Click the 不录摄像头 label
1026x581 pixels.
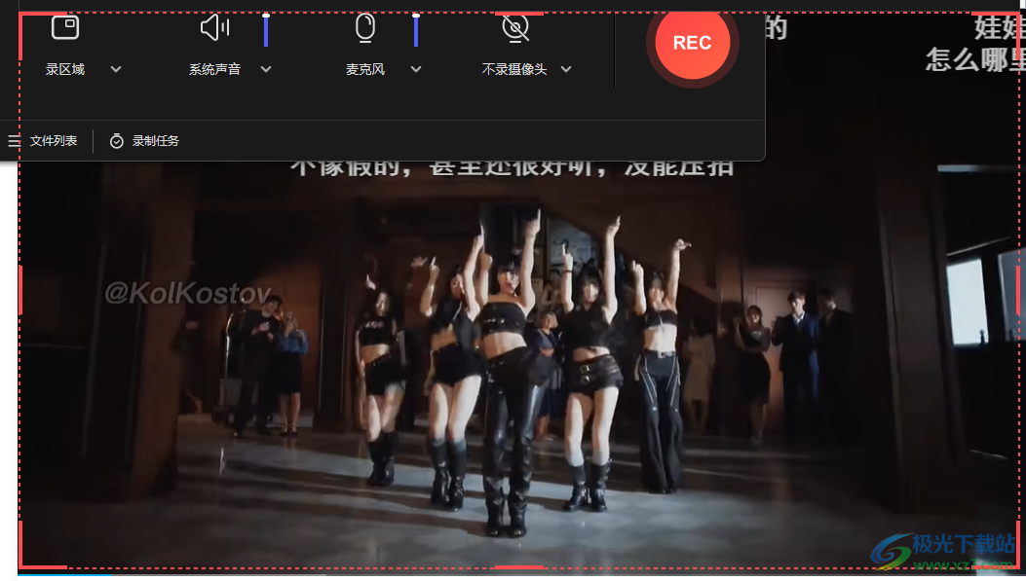click(x=514, y=69)
